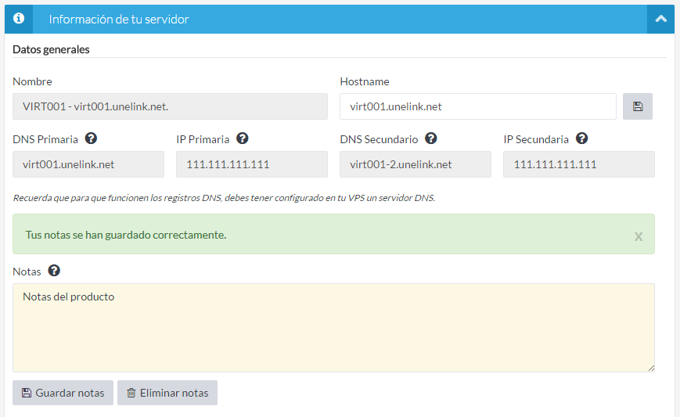Collapse the Información de tu servidor panel
This screenshot has height=417, width=680.
pyautogui.click(x=660, y=19)
